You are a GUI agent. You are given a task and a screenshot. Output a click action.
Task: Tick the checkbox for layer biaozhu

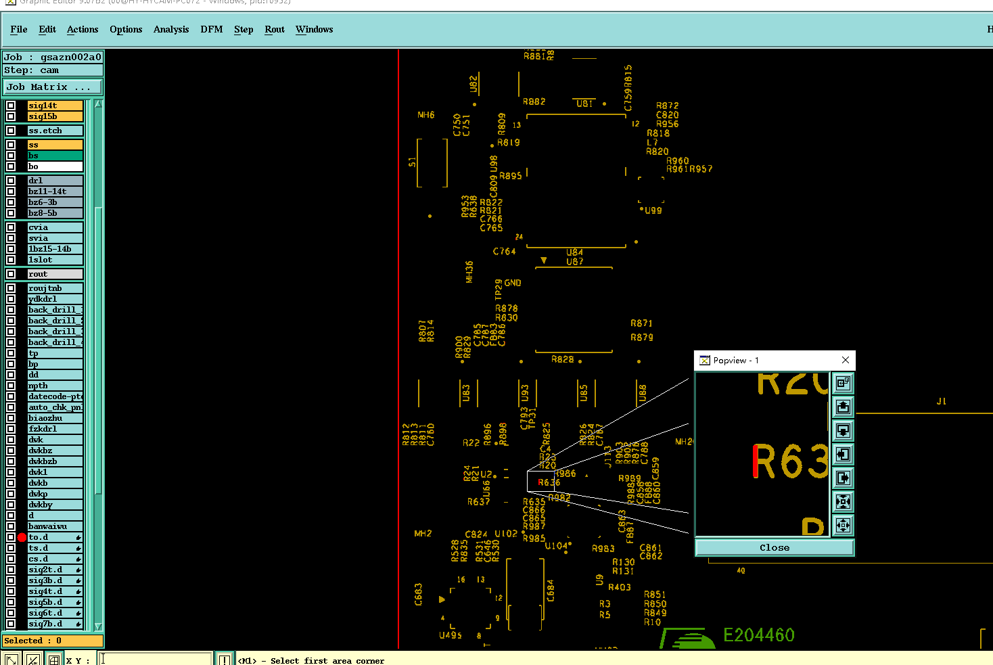11,418
